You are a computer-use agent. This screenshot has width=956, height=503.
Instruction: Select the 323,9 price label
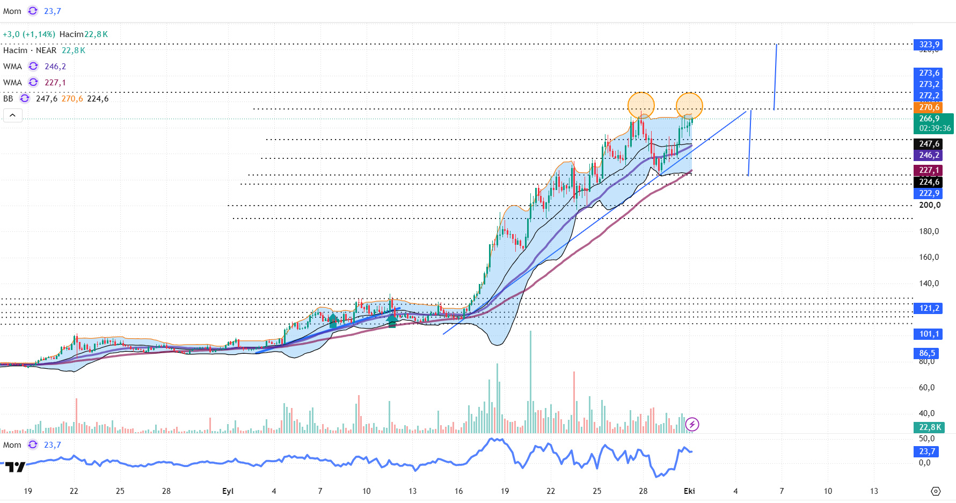[929, 45]
